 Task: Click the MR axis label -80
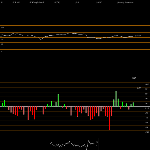pos(146,127)
